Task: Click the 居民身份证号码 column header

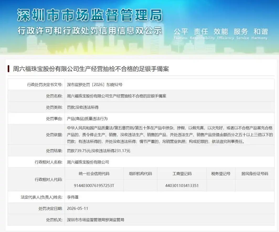Action: (x=255, y=174)
